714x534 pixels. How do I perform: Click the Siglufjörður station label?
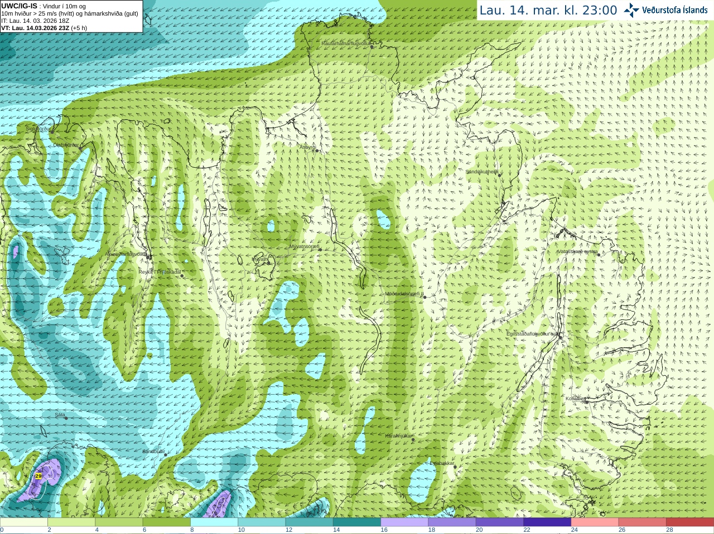pyautogui.click(x=38, y=128)
